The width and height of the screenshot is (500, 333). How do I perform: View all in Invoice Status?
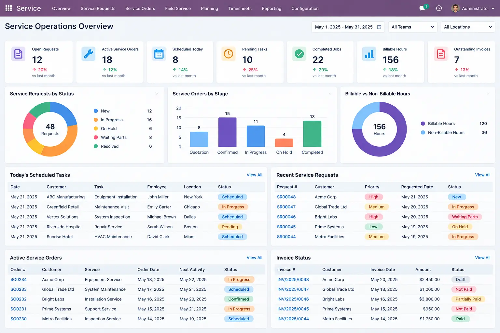(x=483, y=258)
